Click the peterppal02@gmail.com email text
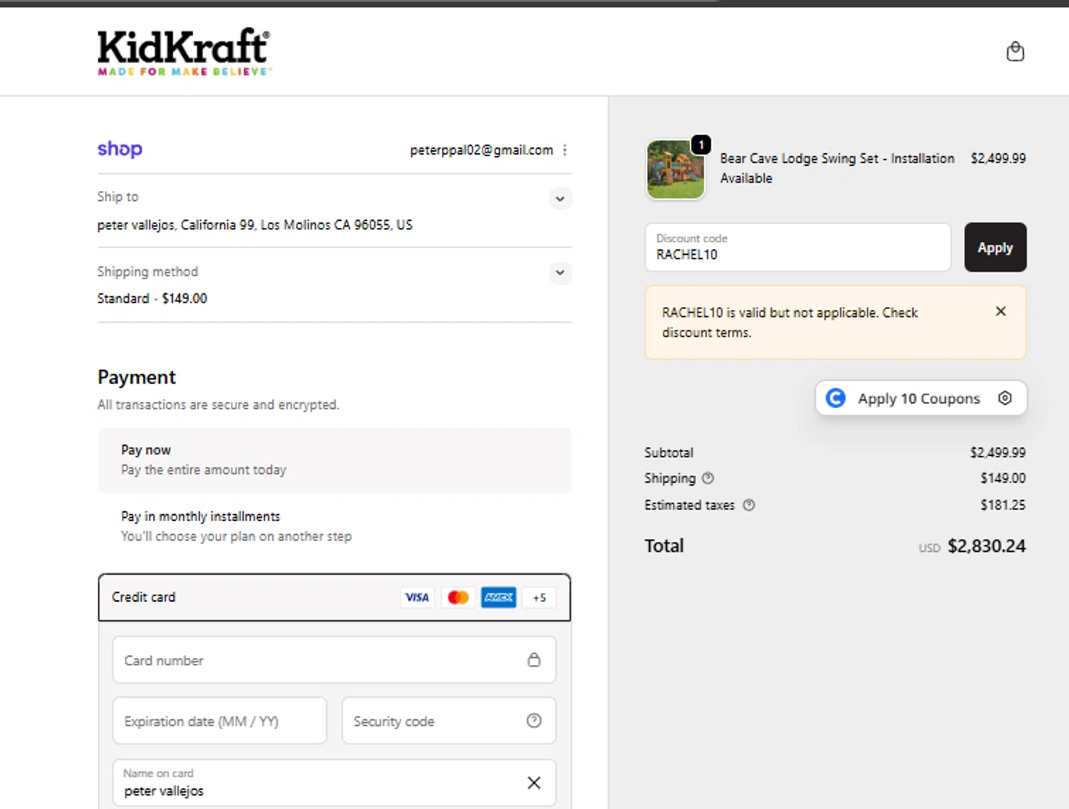 [481, 150]
